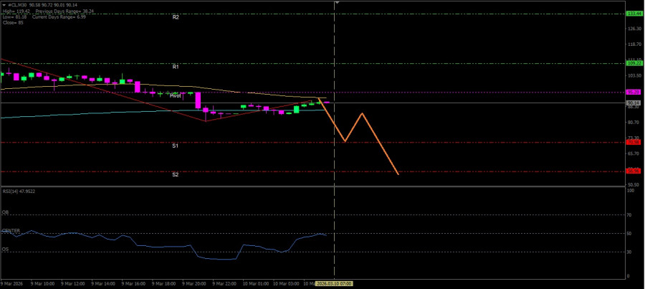Click the 50.50 price scale value
The height and width of the screenshot is (289, 645).
point(634,185)
